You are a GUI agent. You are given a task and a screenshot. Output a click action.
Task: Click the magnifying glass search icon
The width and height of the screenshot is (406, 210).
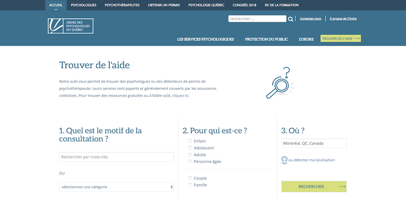tap(291, 19)
